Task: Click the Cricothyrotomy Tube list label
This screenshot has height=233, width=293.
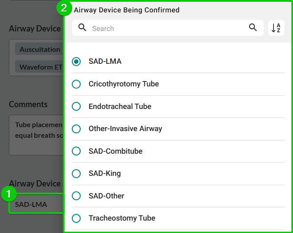Action: 124,84
